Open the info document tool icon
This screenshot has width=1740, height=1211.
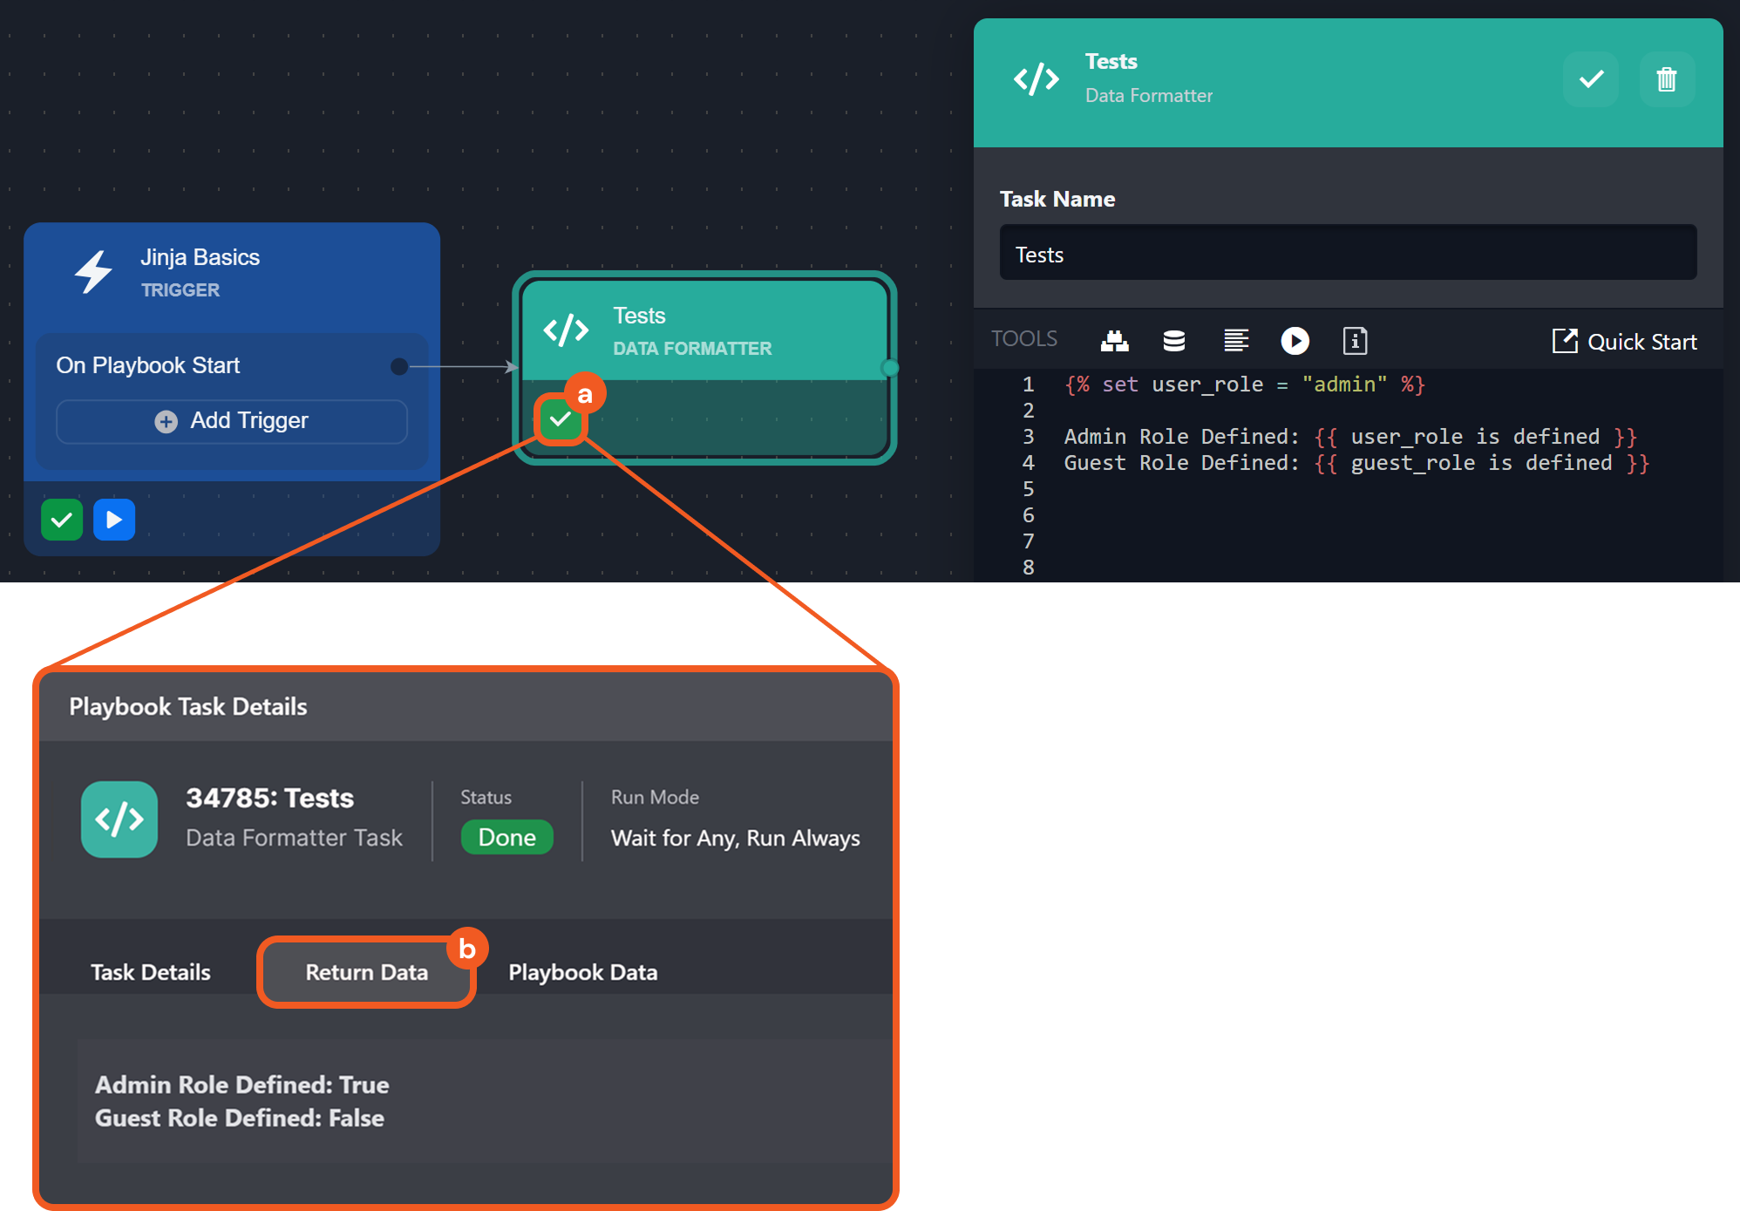[1355, 341]
